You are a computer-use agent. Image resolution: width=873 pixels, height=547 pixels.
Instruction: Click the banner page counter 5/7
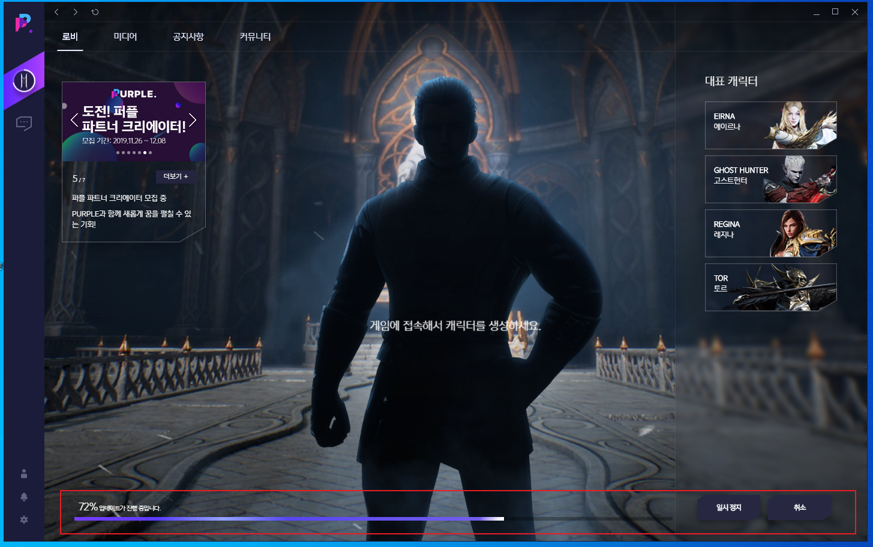pos(79,179)
